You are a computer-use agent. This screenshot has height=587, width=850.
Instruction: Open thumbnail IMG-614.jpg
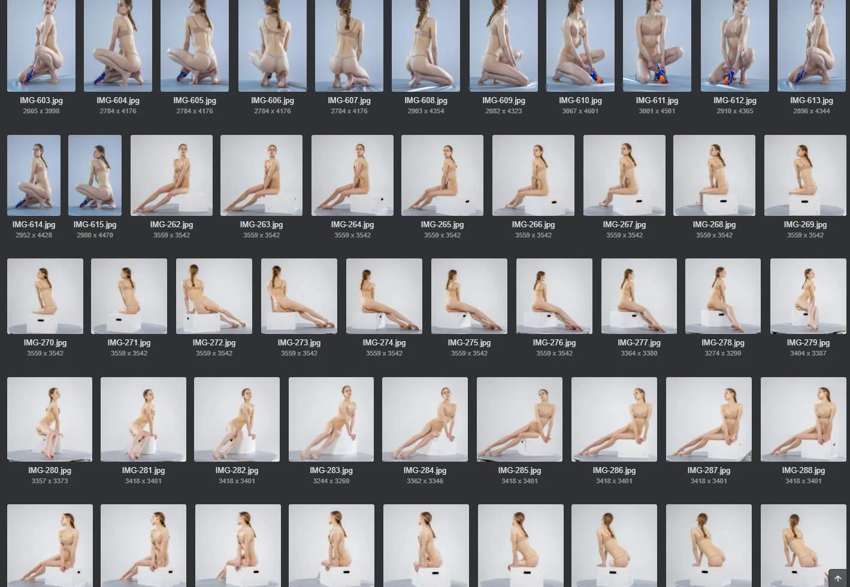(x=34, y=175)
